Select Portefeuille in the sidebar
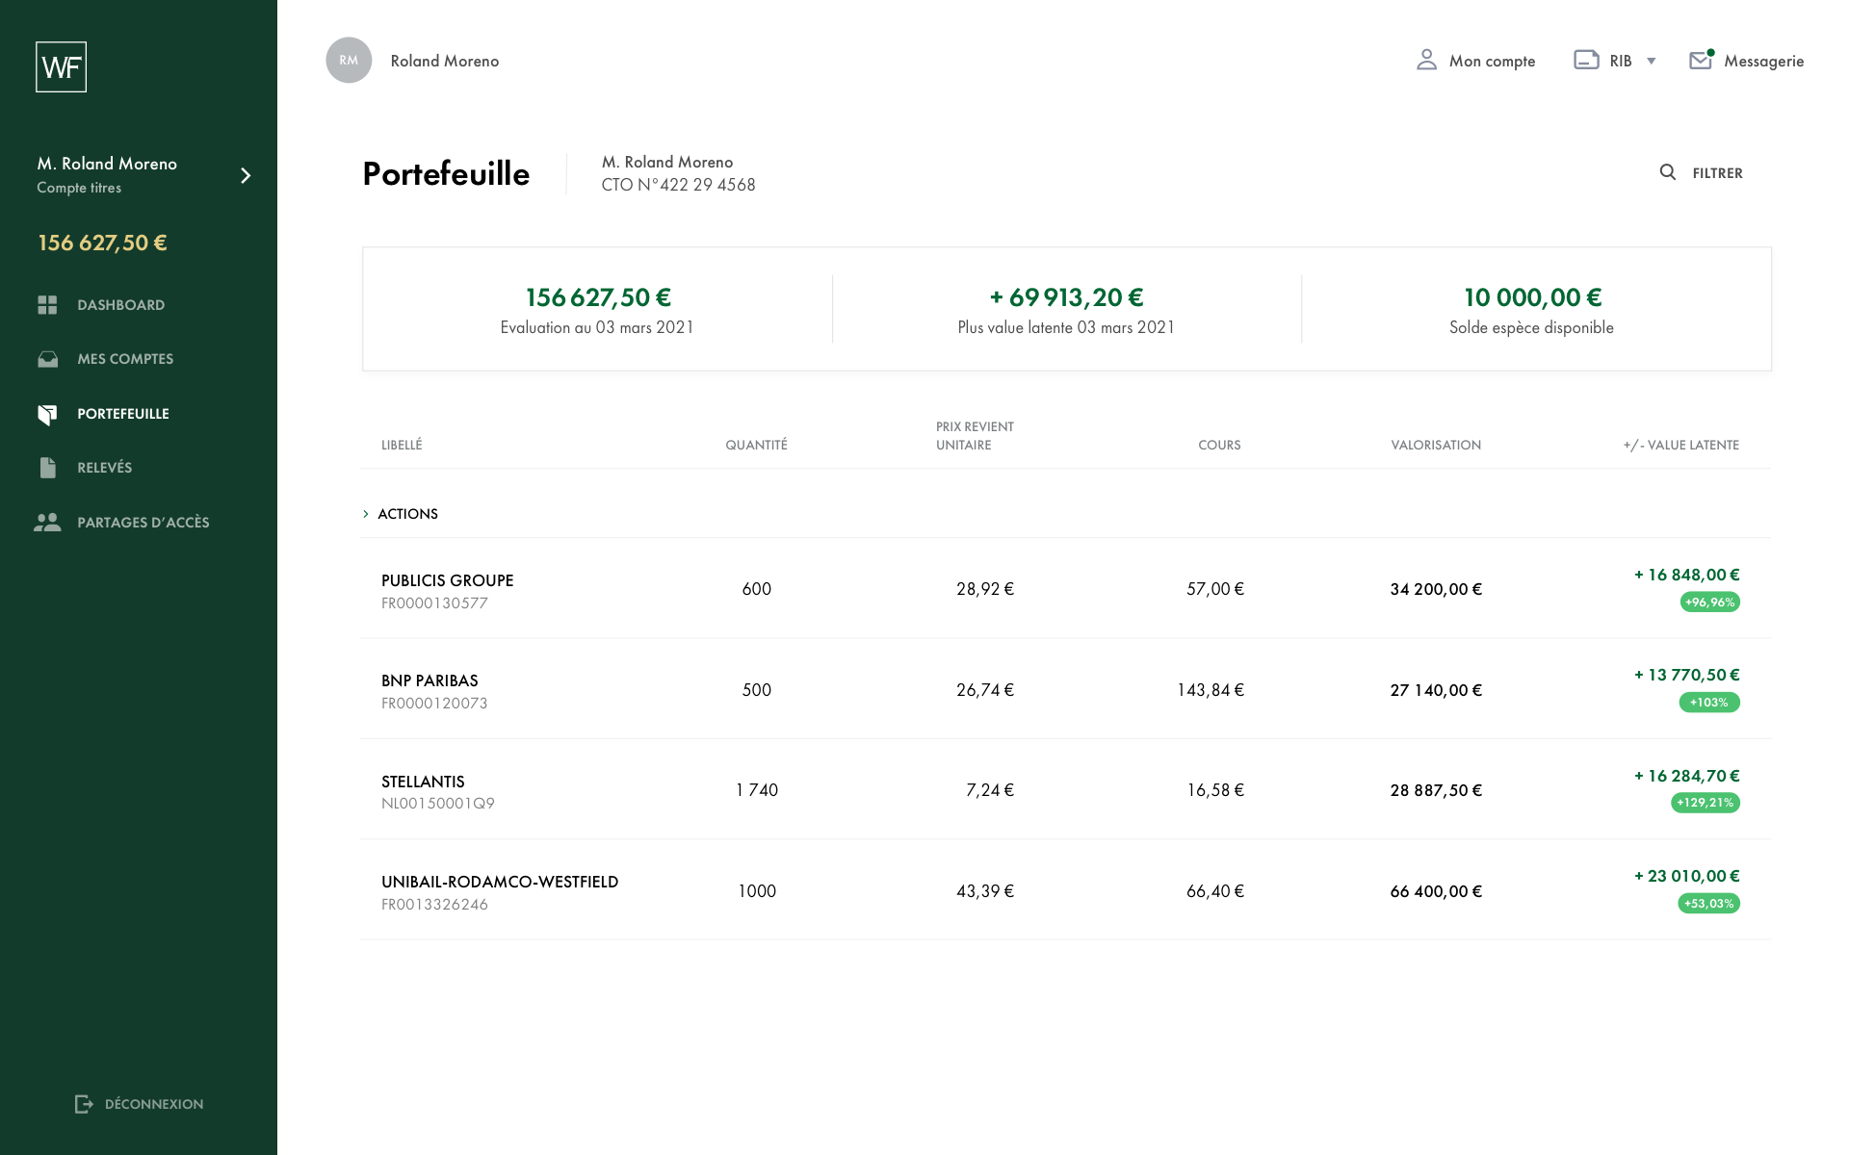This screenshot has height=1155, width=1849. (x=123, y=414)
